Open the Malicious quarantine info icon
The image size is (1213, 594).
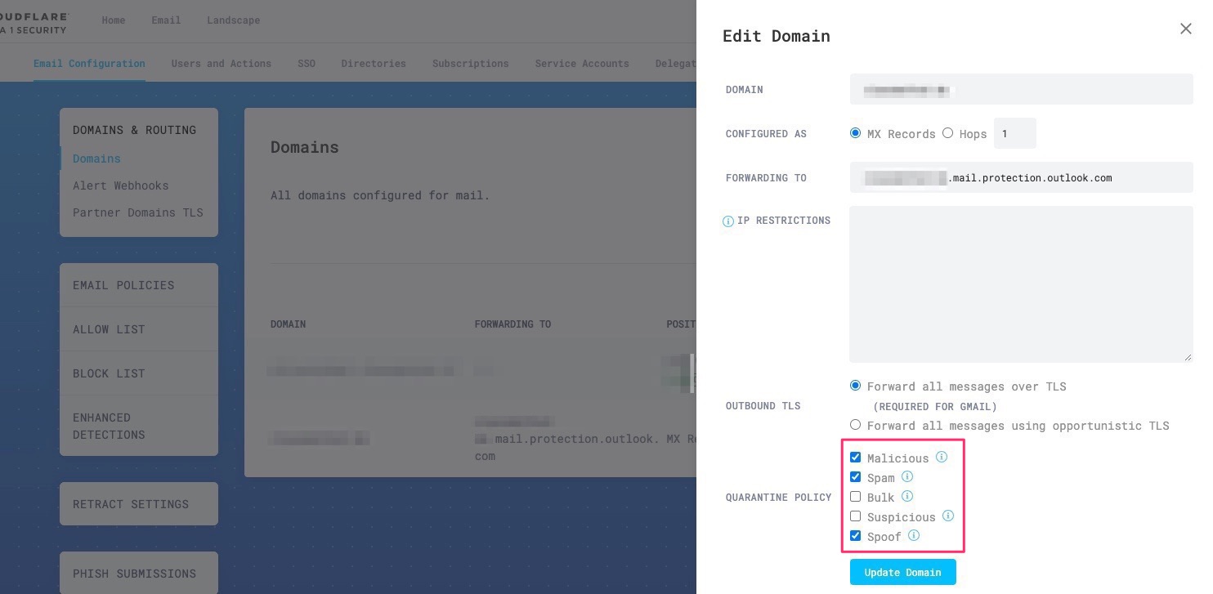[x=941, y=458]
